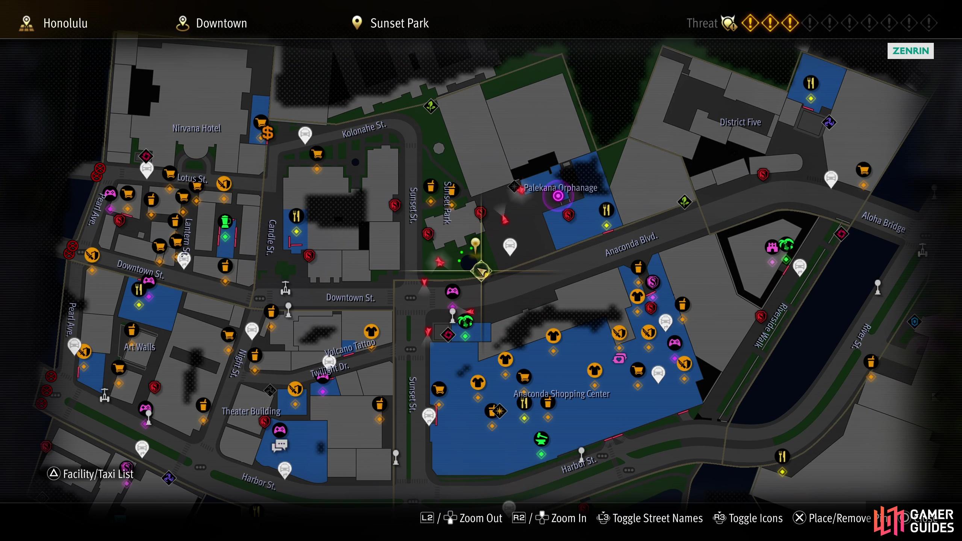Click the green barber chair icon

coord(541,438)
